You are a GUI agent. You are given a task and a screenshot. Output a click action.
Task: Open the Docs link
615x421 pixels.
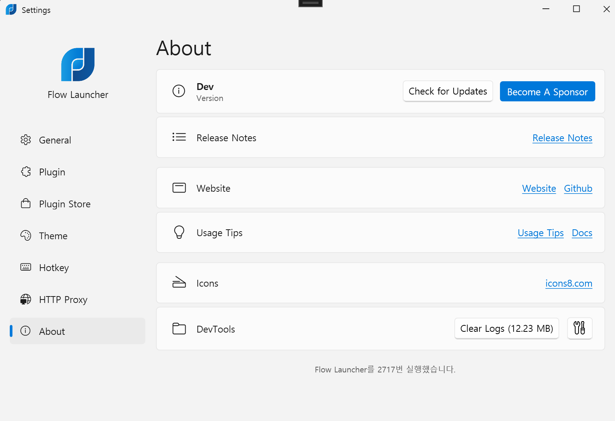click(x=582, y=233)
